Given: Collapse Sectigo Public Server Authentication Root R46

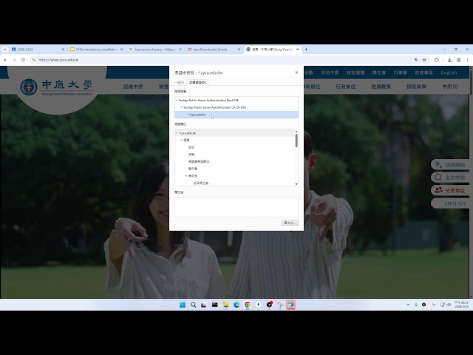Looking at the screenshot, I should coord(177,99).
